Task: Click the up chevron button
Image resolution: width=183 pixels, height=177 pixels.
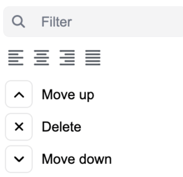Action: pos(19,94)
